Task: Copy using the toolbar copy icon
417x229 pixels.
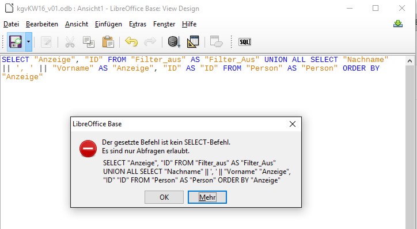Action: coord(89,42)
